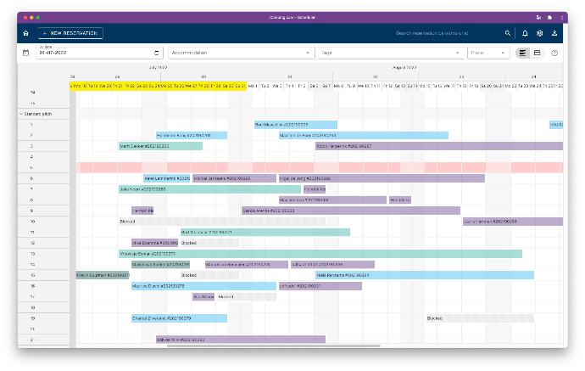The image size is (585, 371).
Task: Click the search magnifier icon
Action: (x=508, y=33)
